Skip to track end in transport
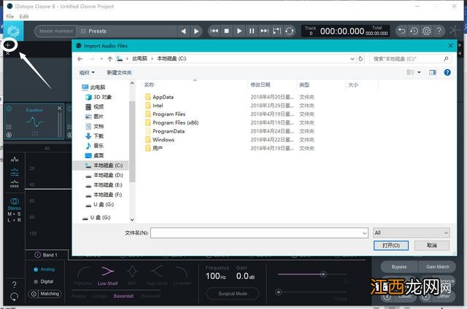Viewport: 467px width, 309px height. coord(264,31)
